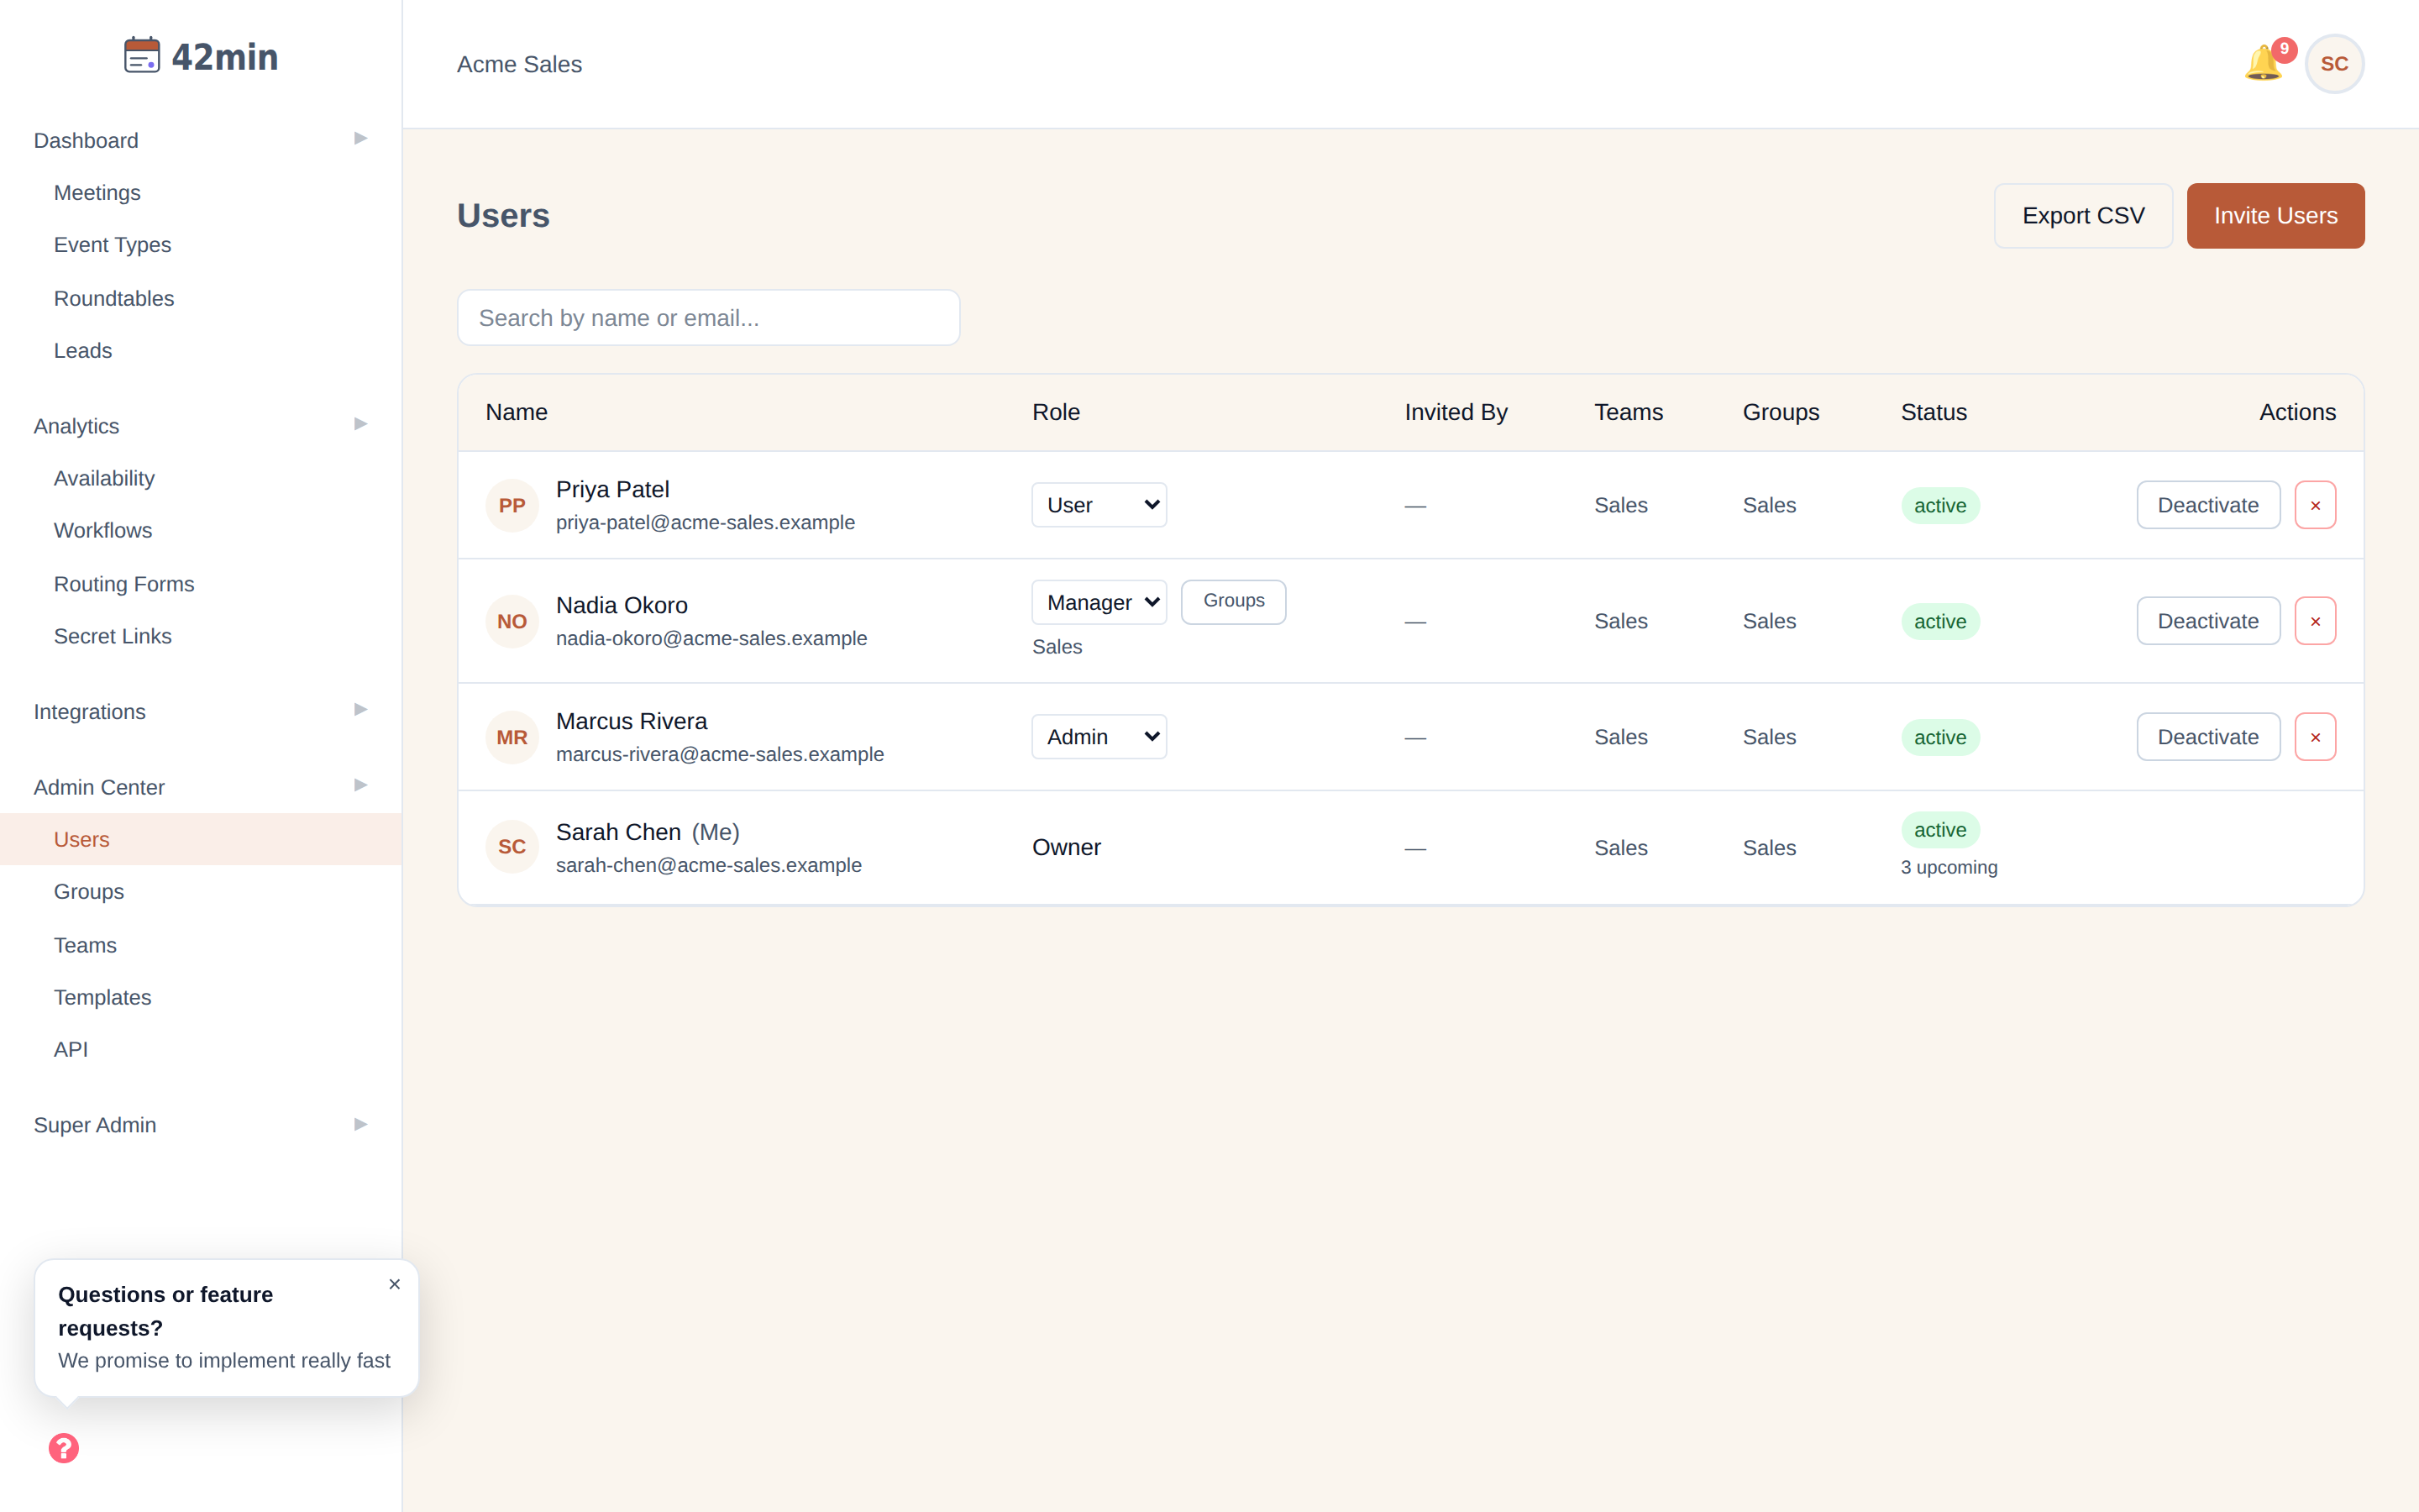2419x1512 pixels.
Task: Click the Role column header
Action: (1057, 412)
